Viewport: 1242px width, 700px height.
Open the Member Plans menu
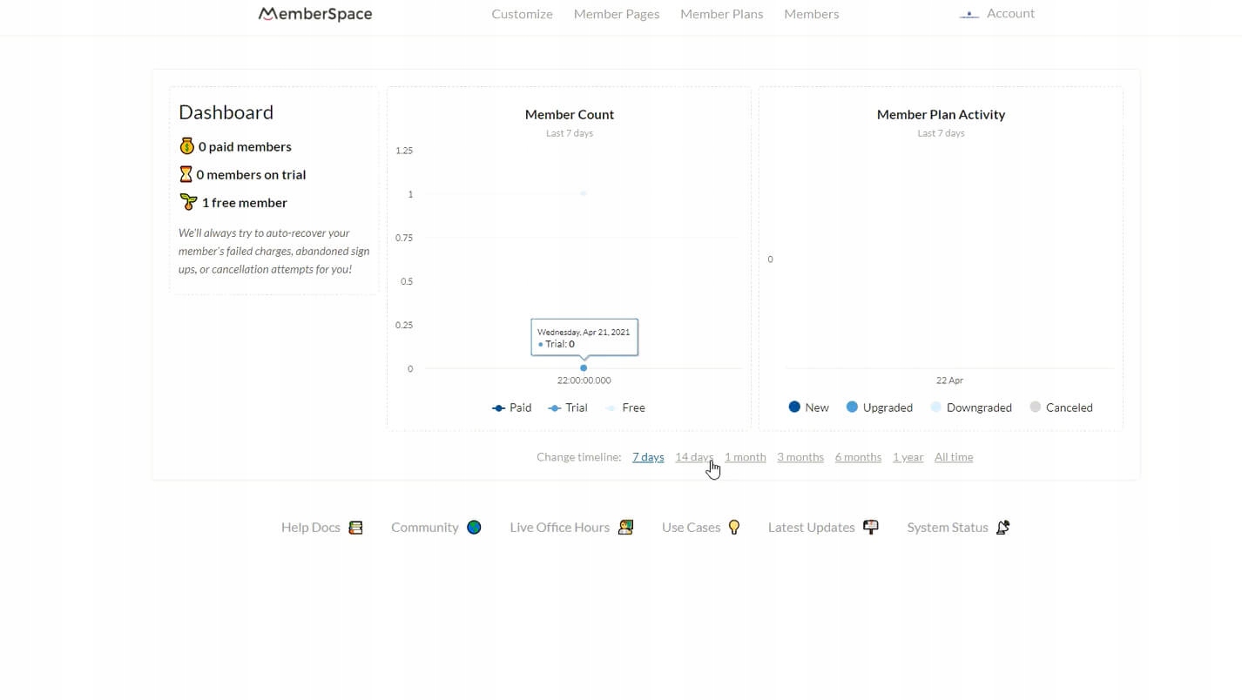(721, 14)
